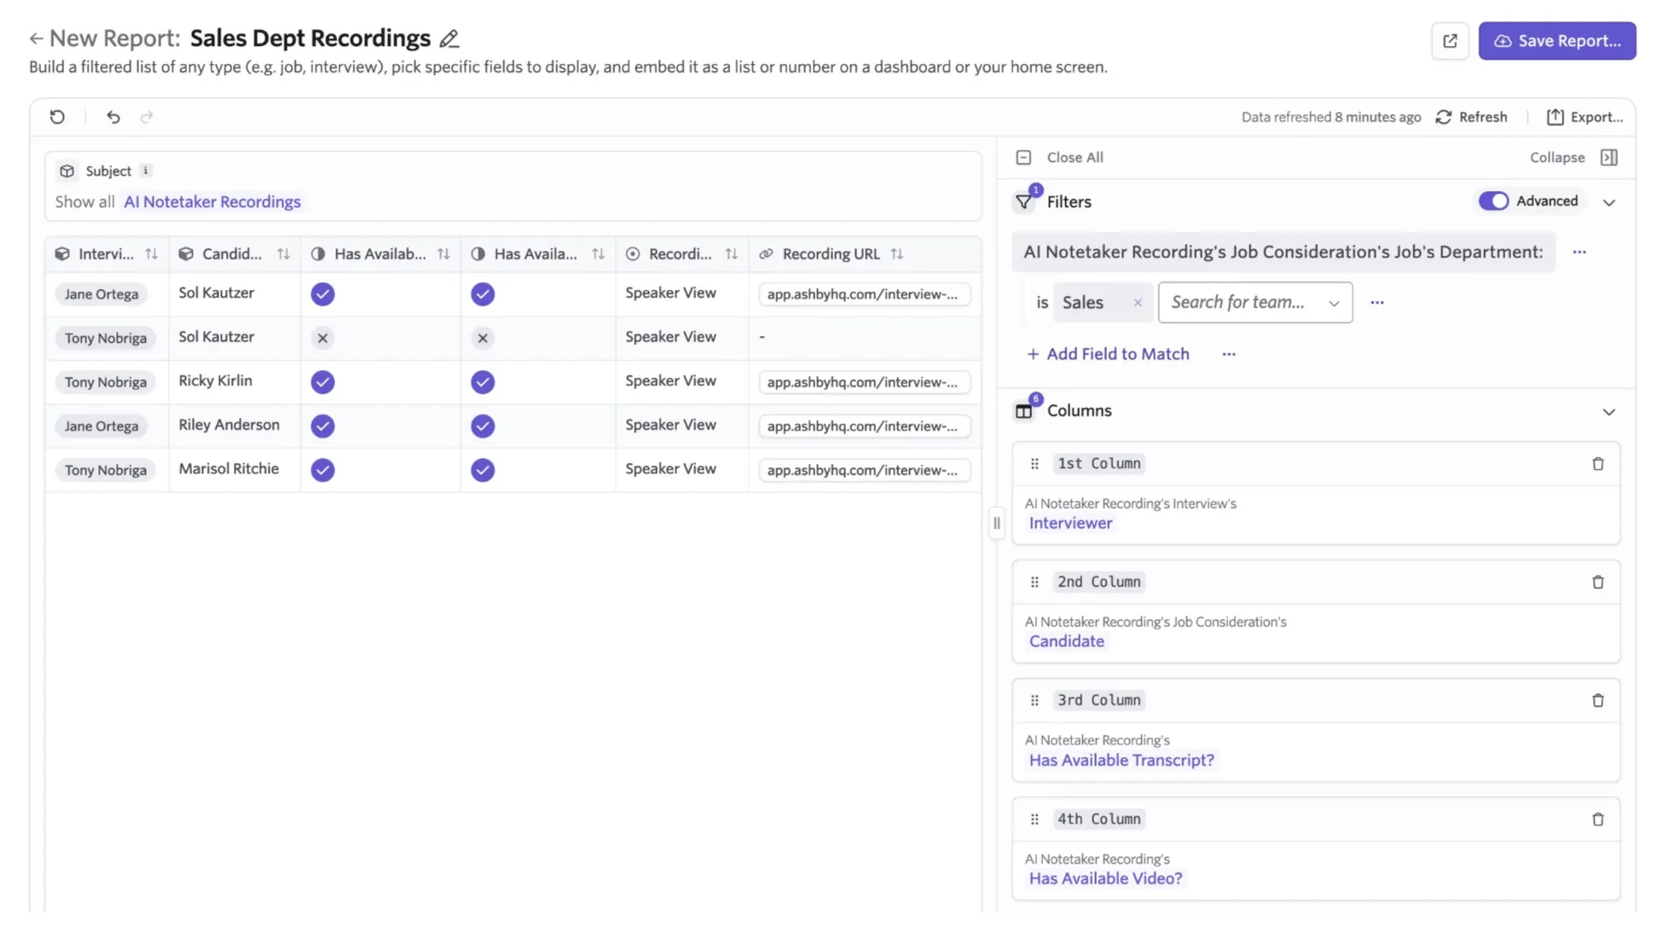
Task: Export the report
Action: click(x=1584, y=117)
